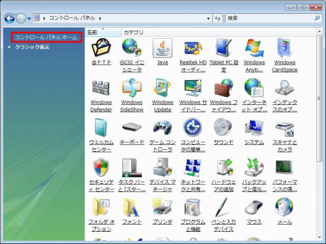This screenshot has height=244, width=326.
Task: Click the 検索 search field
Action: pos(269,18)
